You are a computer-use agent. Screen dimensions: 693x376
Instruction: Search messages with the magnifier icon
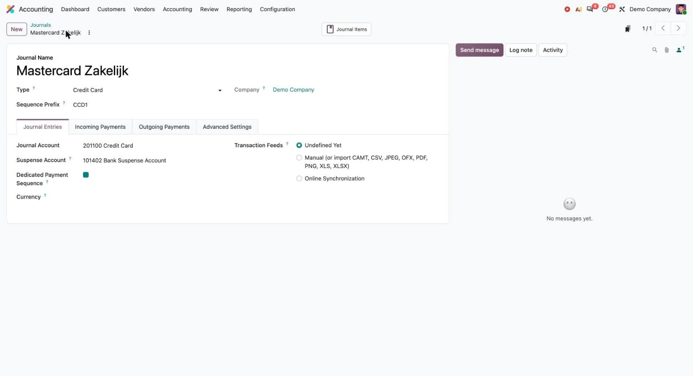(x=654, y=50)
